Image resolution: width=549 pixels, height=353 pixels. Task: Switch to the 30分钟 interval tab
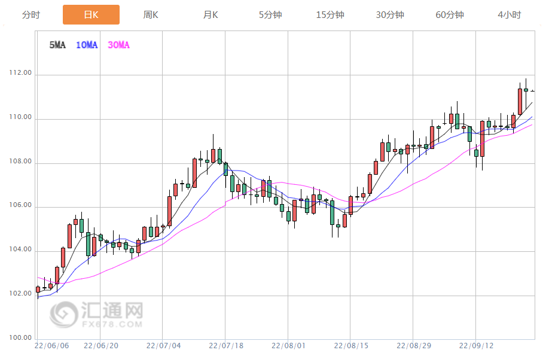tap(390, 15)
